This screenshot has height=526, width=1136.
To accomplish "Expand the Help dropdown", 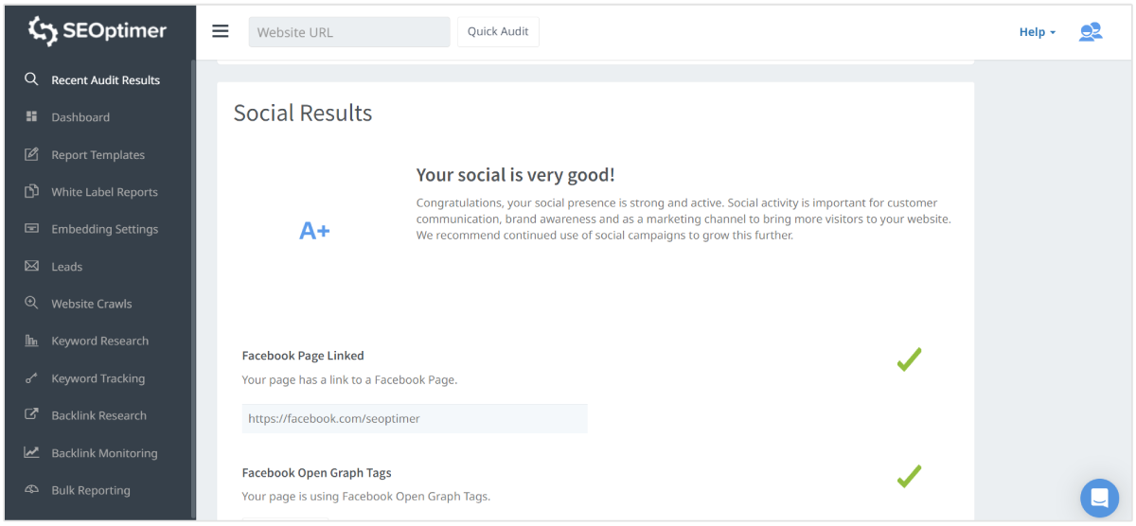I will (1038, 32).
